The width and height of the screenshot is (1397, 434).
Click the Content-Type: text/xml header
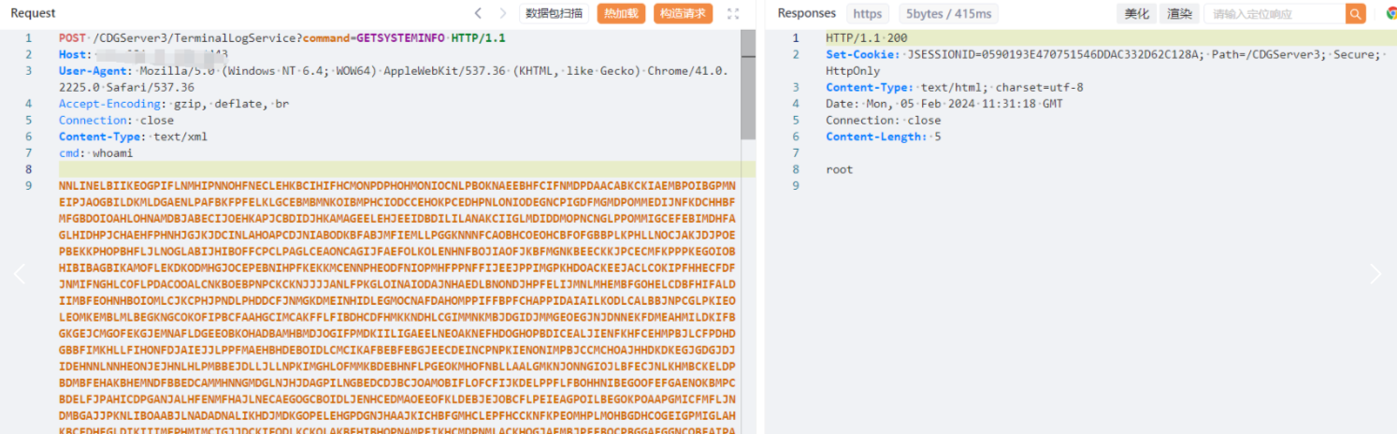(x=133, y=137)
